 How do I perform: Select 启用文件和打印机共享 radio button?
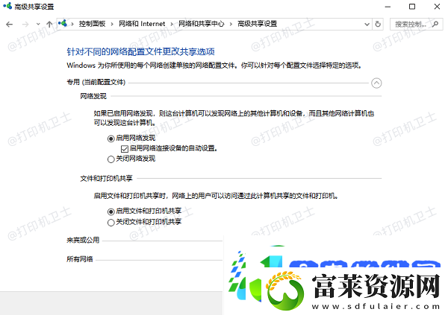pos(111,211)
